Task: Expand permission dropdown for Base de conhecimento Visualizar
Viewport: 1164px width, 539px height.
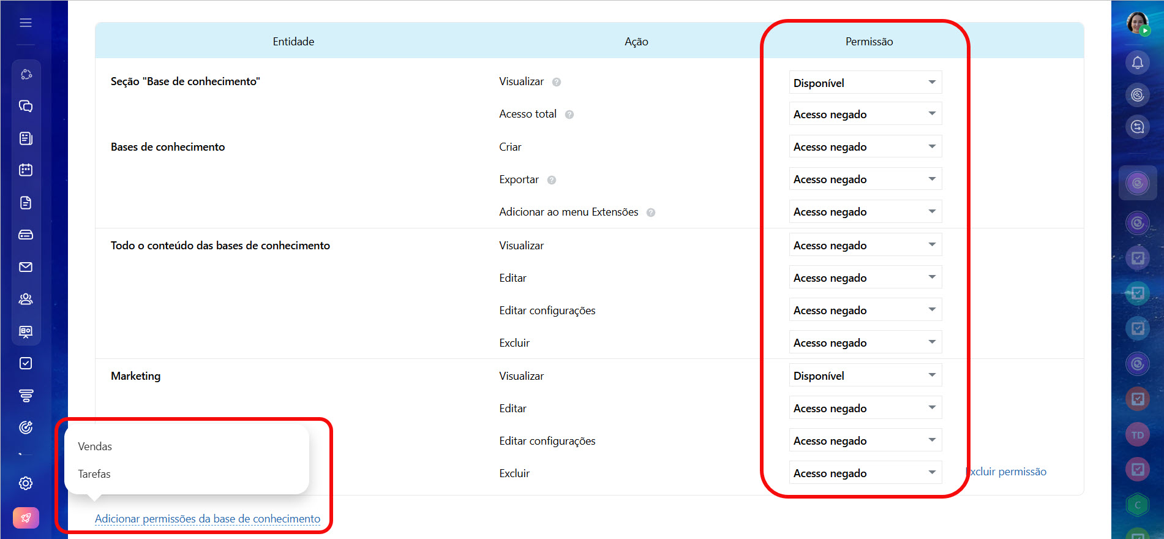Action: [x=865, y=83]
